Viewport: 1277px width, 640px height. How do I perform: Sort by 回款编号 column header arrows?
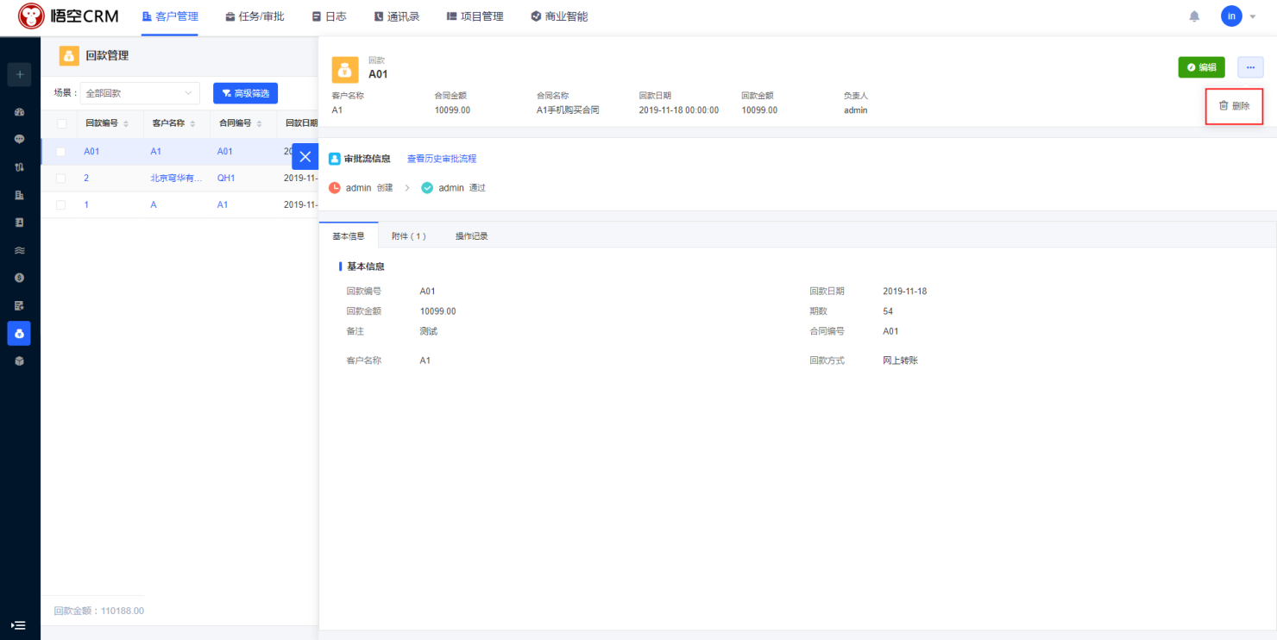click(126, 124)
